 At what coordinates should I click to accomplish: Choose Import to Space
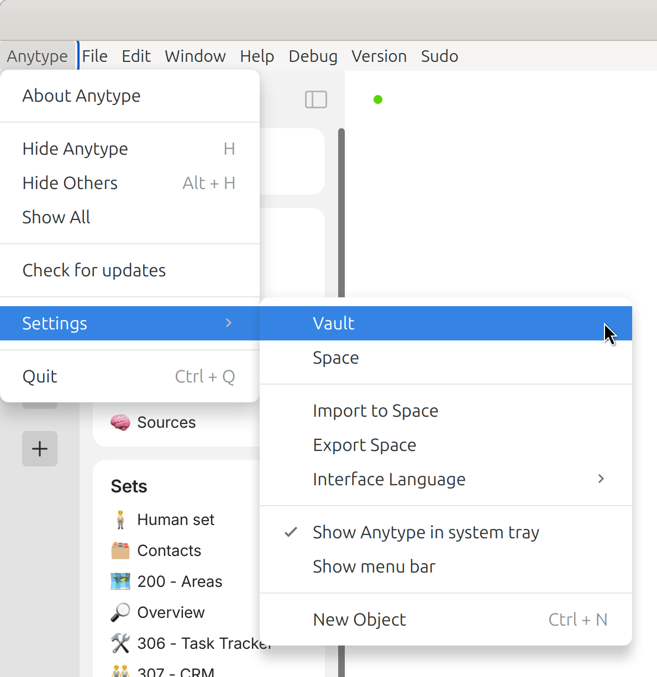pos(446,411)
